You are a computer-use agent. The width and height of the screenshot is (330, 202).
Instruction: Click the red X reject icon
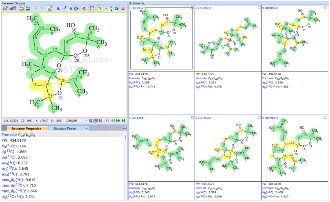point(123,9)
